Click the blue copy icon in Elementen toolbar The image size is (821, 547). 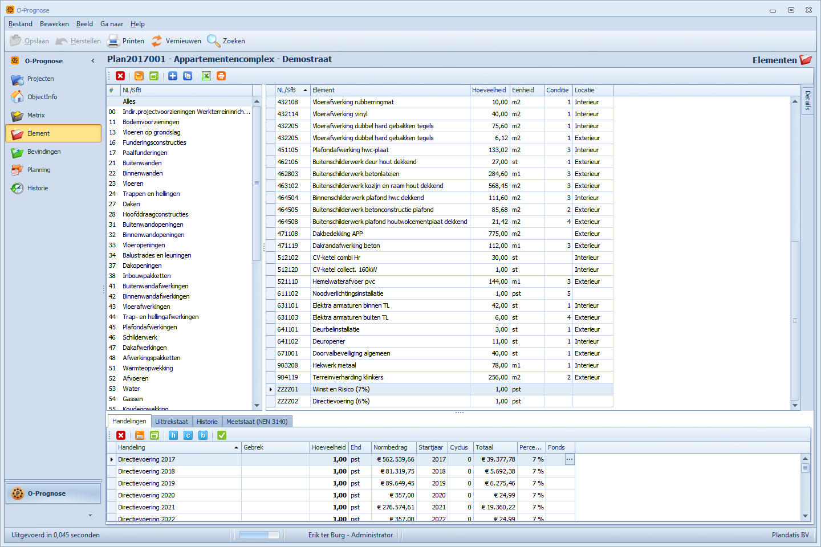tap(188, 76)
